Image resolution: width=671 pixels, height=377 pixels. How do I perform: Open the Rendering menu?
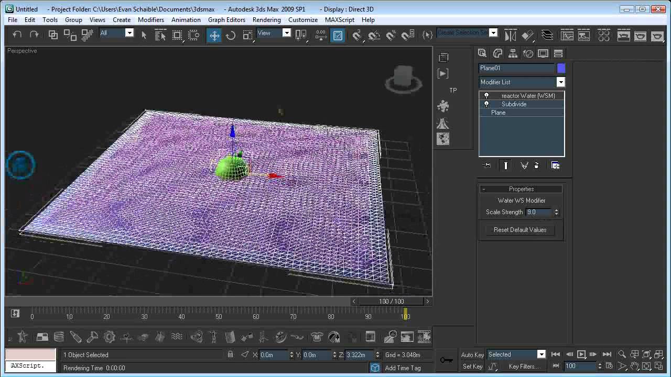266,20
